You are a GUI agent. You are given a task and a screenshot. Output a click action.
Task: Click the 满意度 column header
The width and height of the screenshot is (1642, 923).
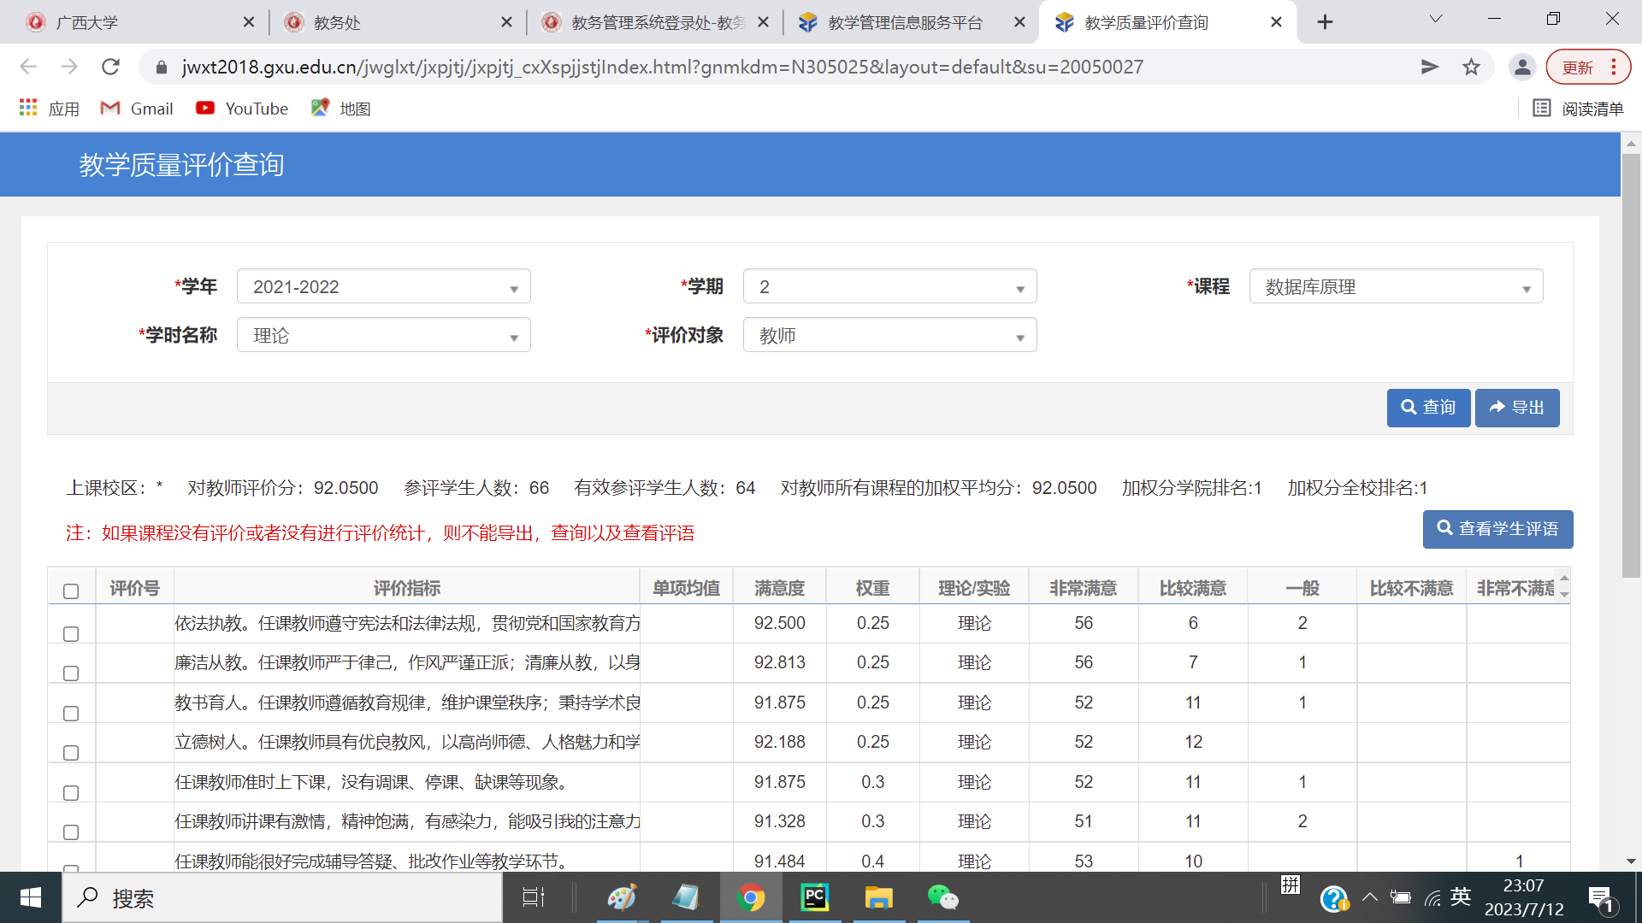point(779,588)
